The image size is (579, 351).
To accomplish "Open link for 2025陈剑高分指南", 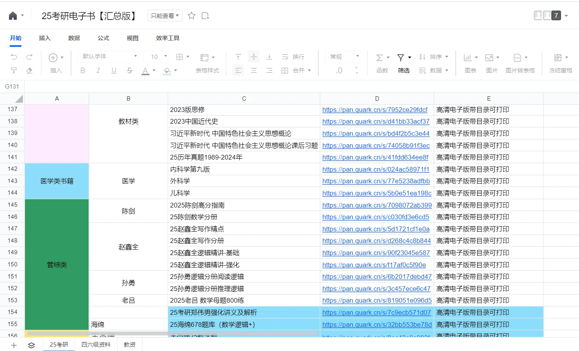I will pos(377,205).
